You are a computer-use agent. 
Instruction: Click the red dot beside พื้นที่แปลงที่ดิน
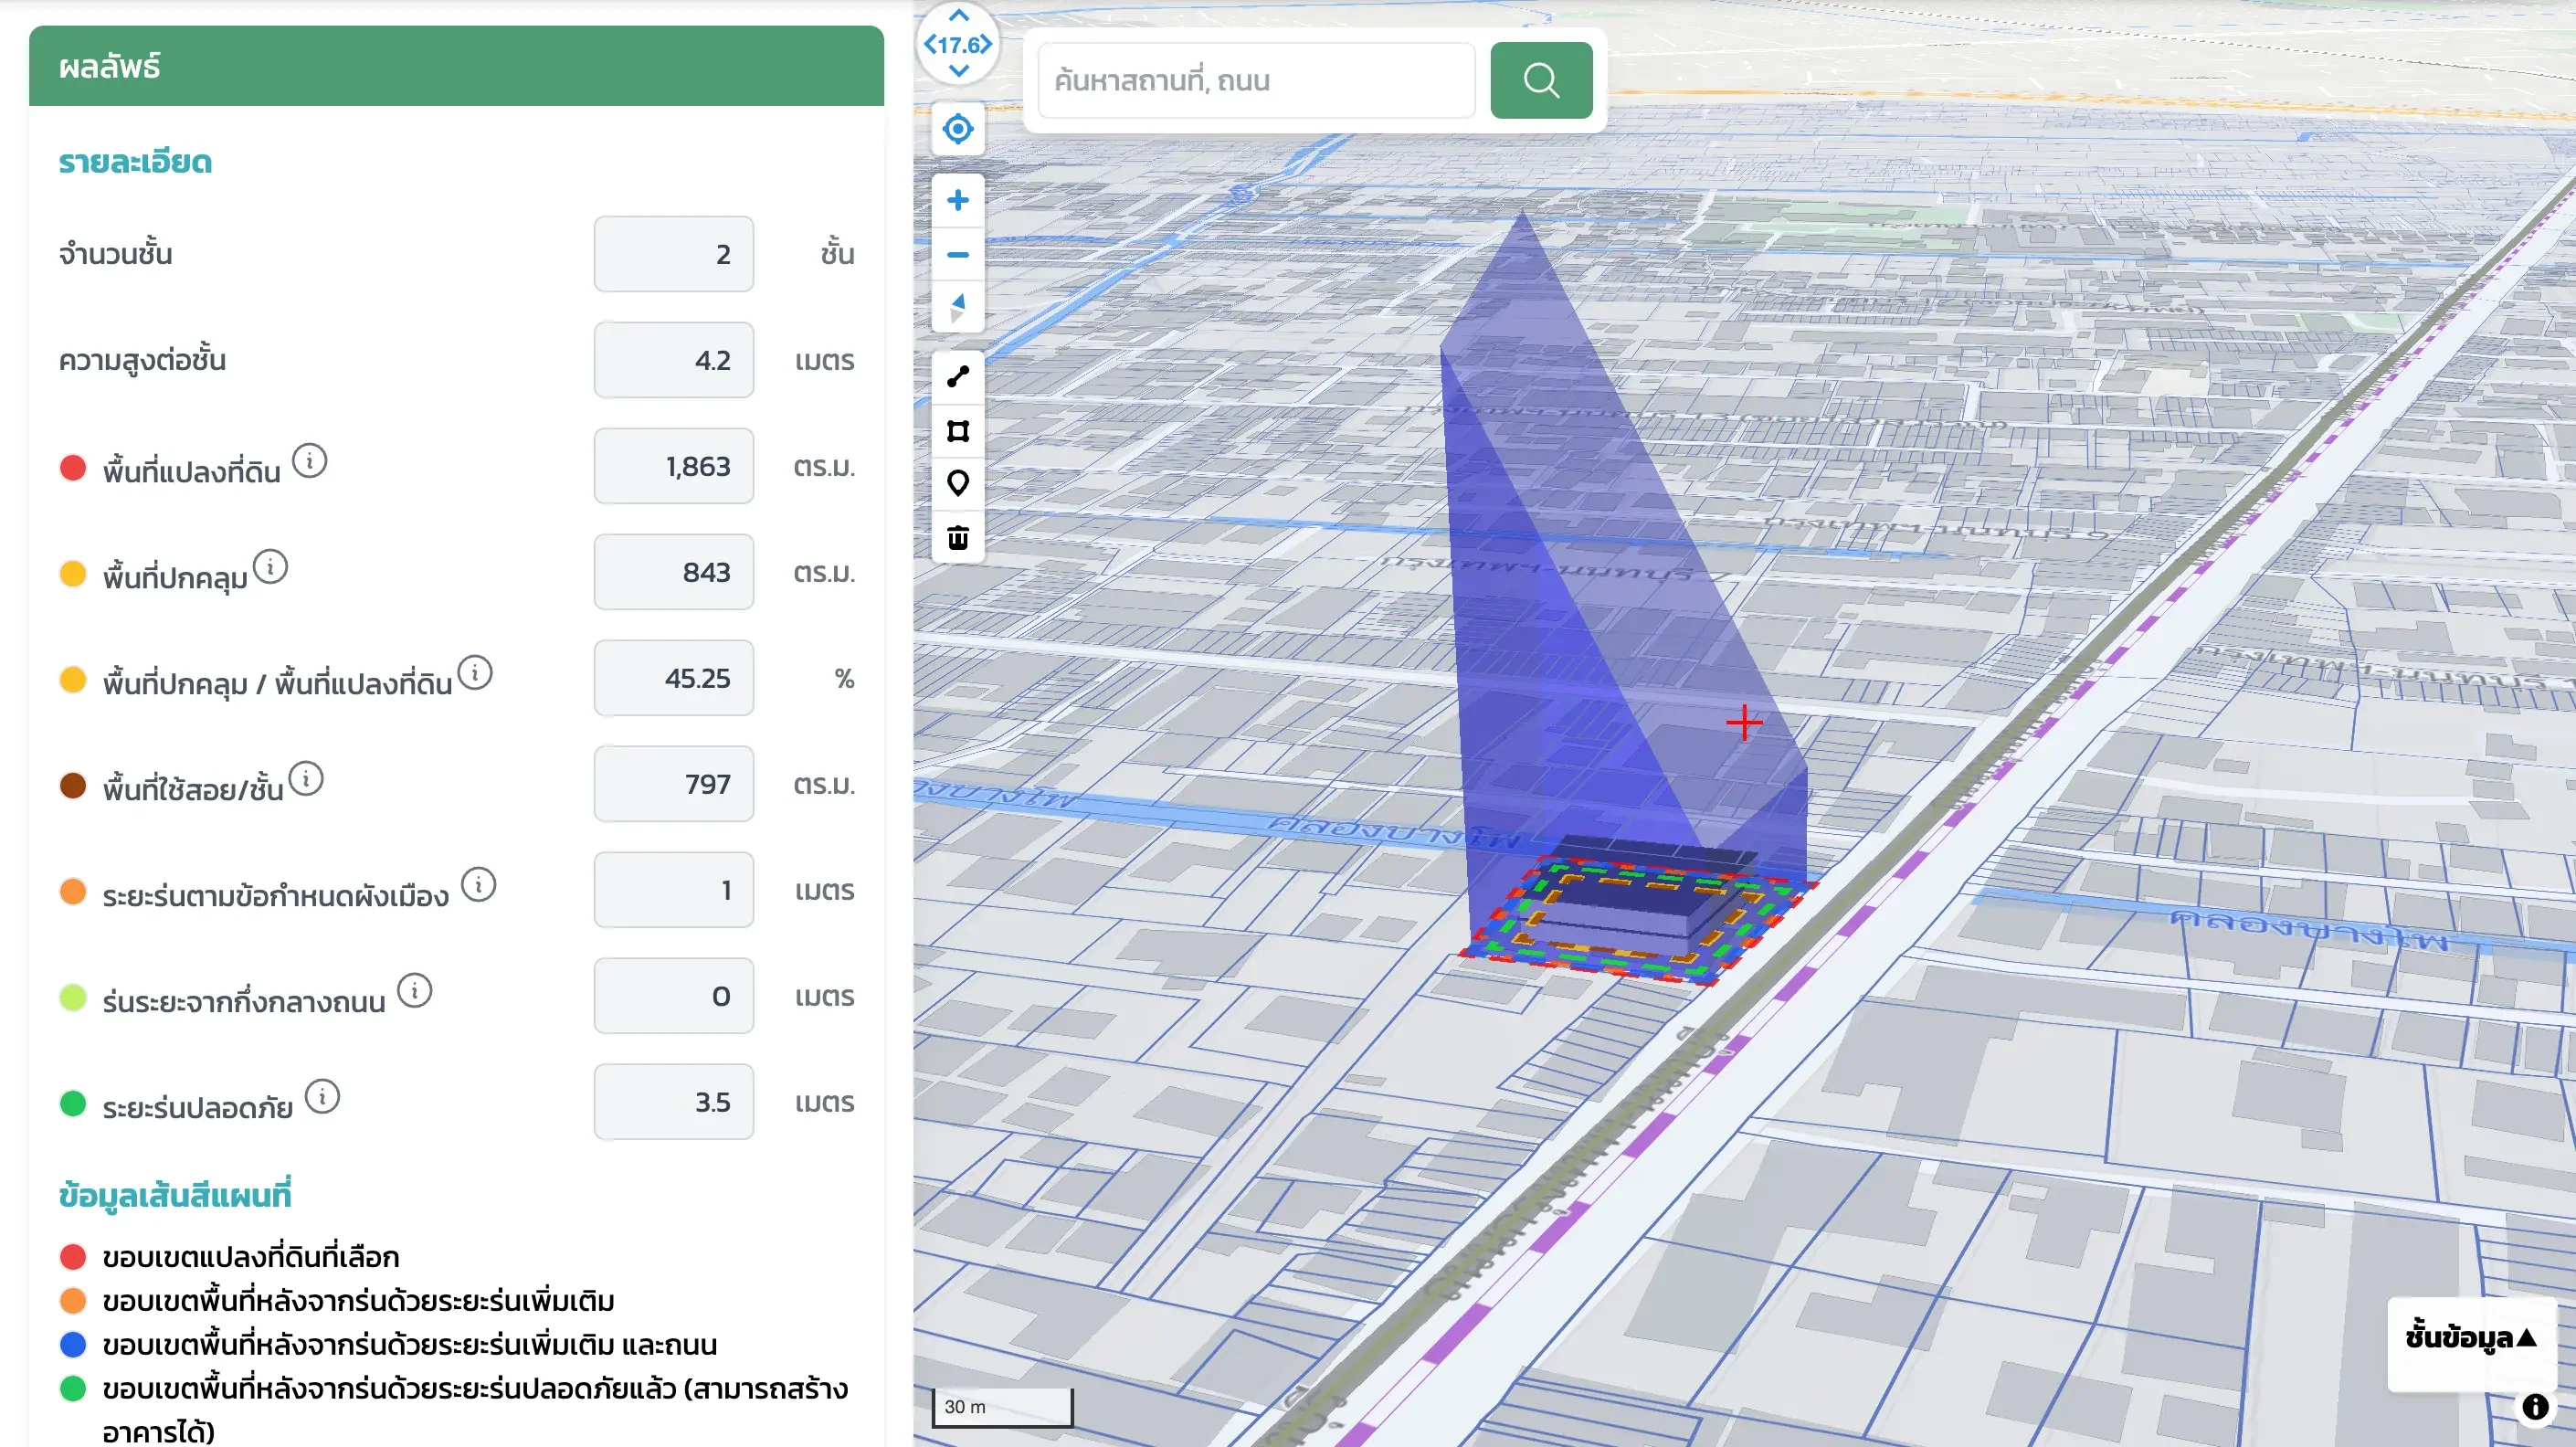[73, 467]
